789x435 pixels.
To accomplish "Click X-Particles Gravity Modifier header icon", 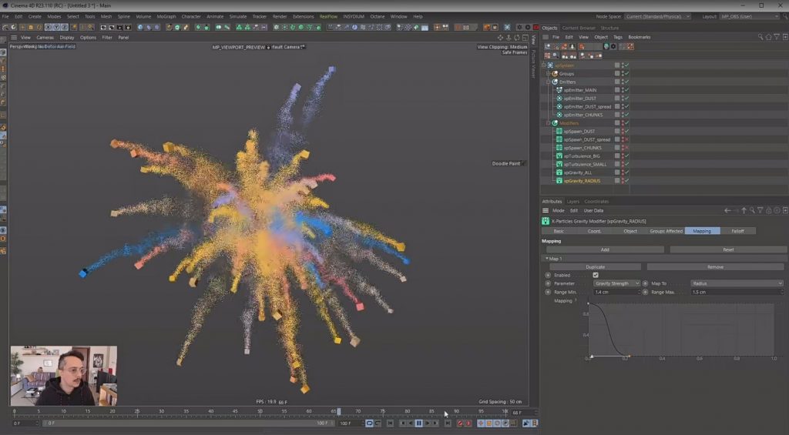I will [546, 221].
